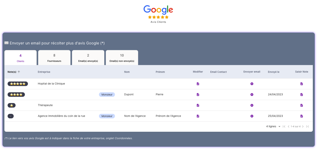The height and width of the screenshot is (149, 318).
Task: Open the 4 lignes rows-per-page dropdown
Action: (x=273, y=127)
